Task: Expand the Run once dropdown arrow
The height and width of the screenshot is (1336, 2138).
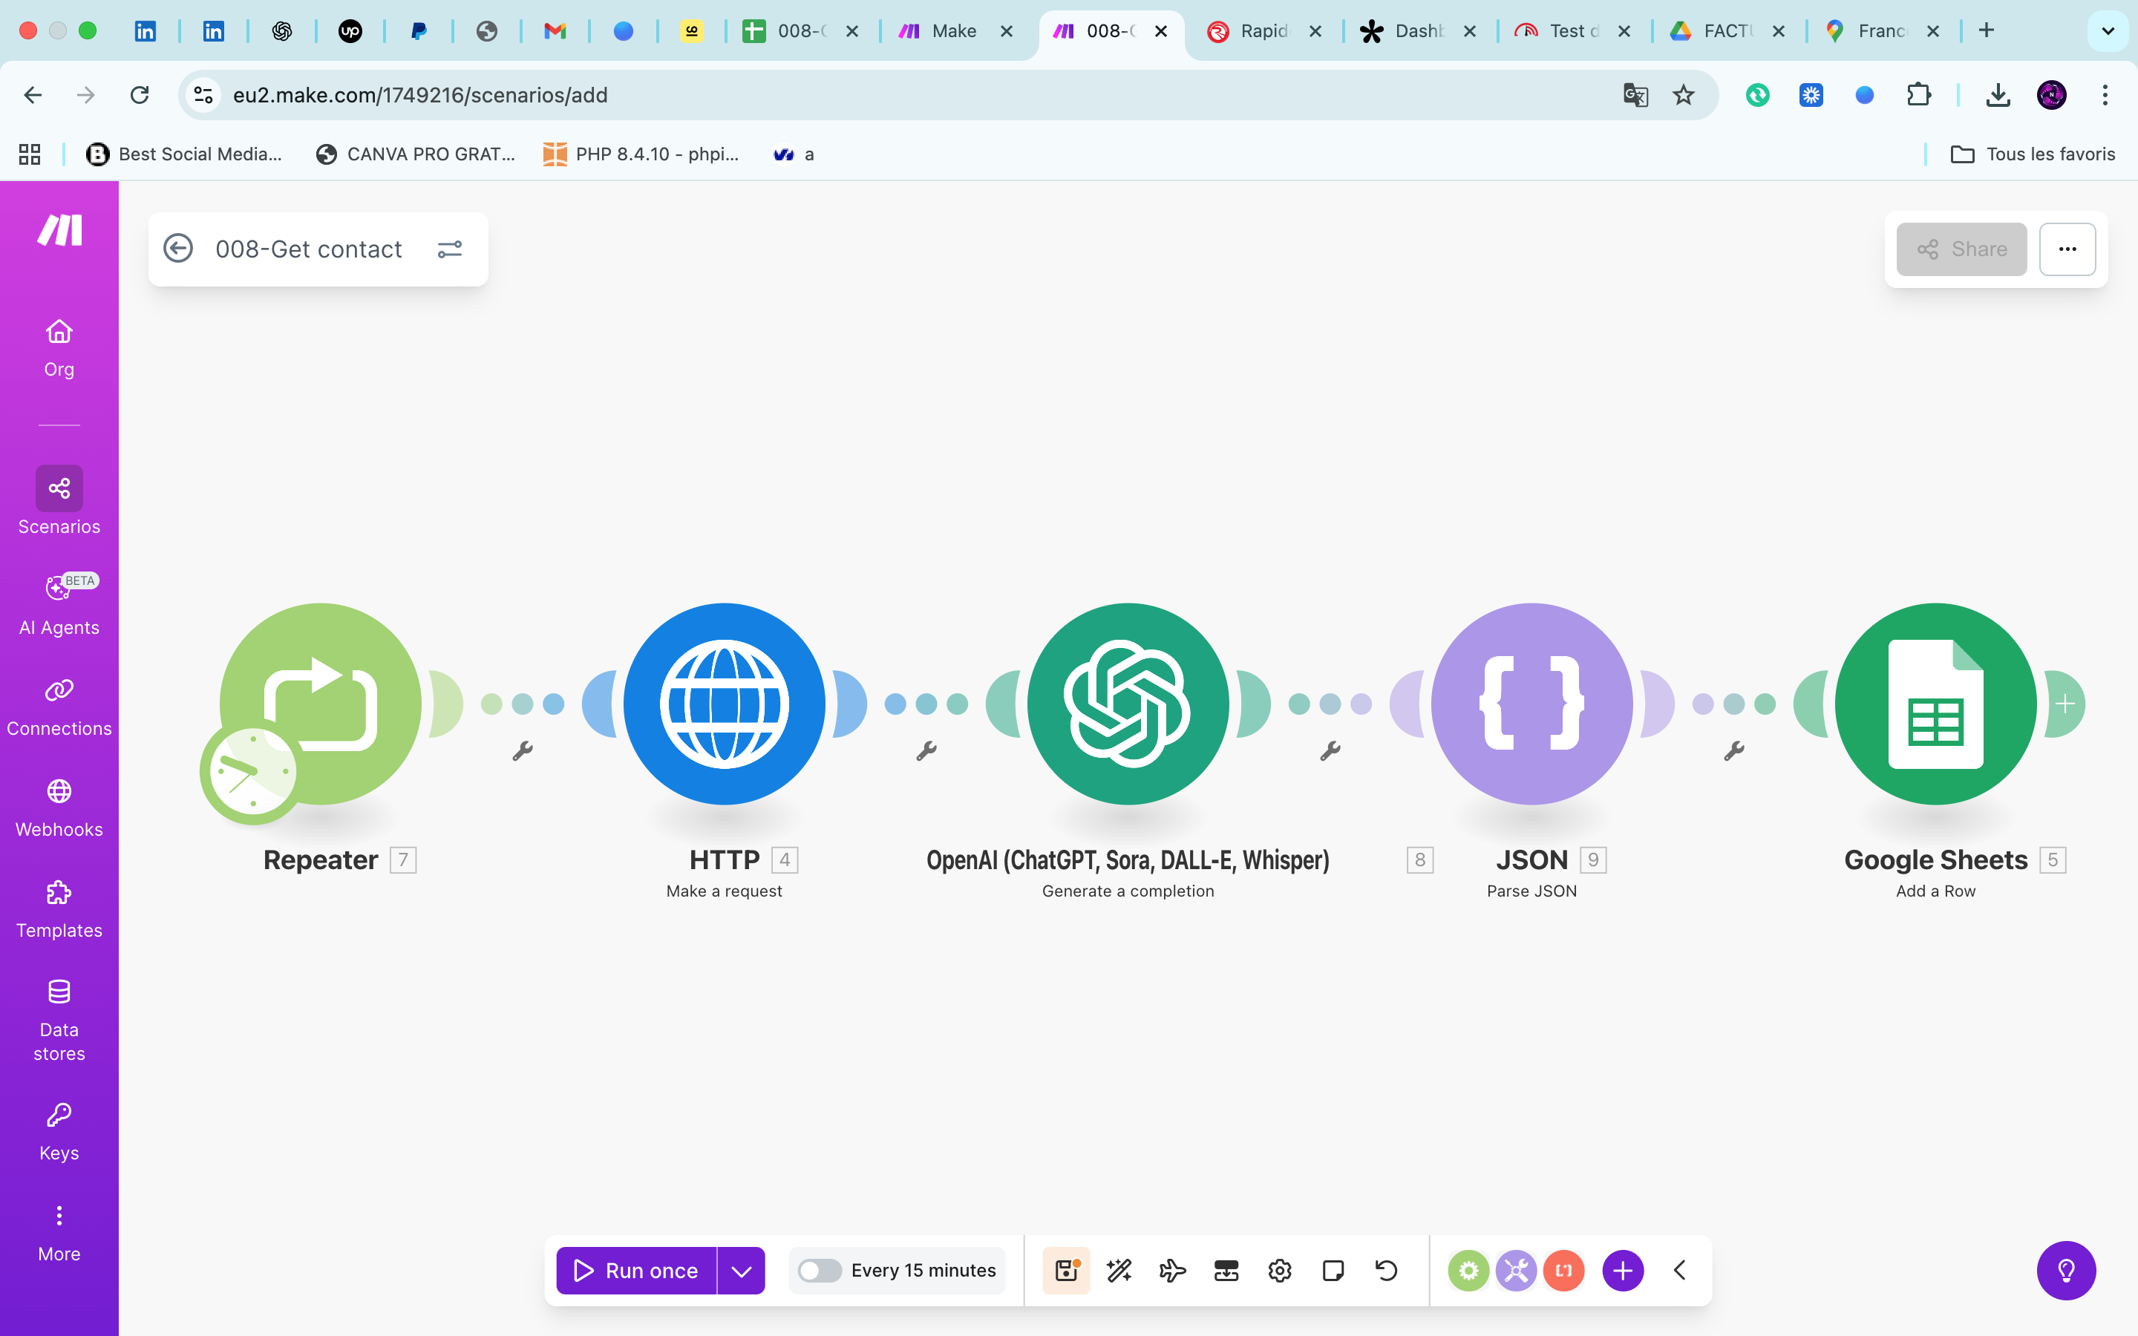Action: coord(741,1271)
